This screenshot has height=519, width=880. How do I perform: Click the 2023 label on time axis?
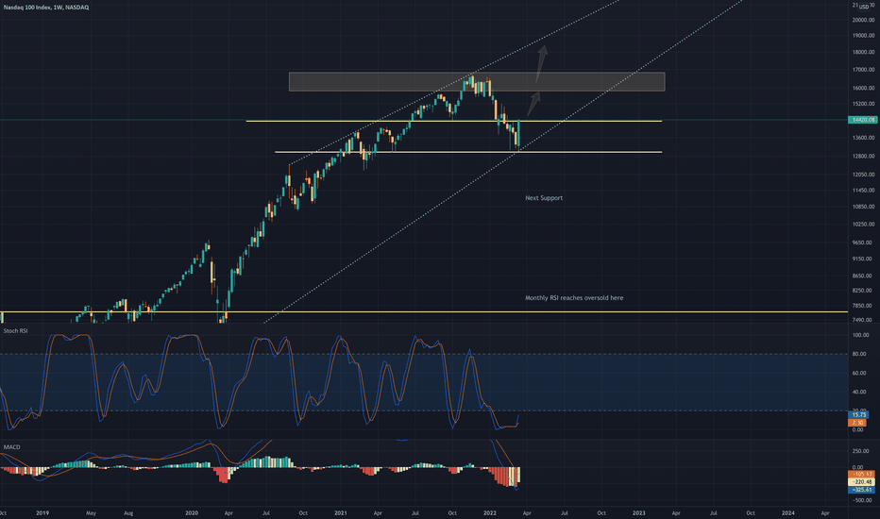pyautogui.click(x=638, y=512)
